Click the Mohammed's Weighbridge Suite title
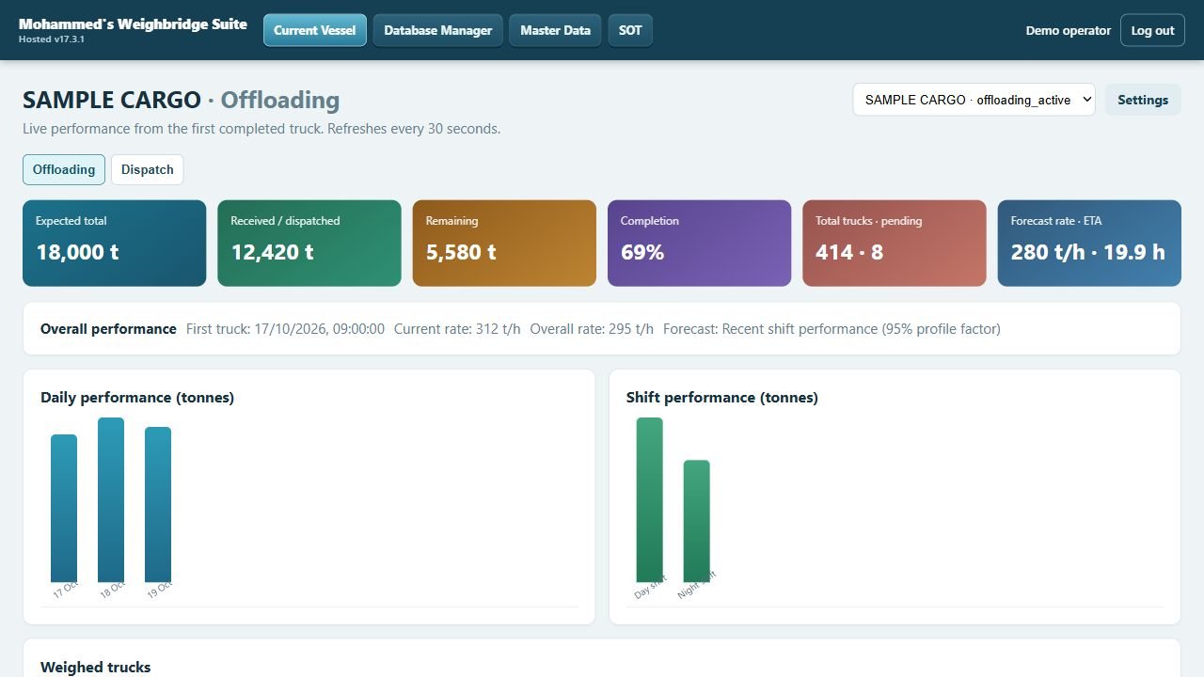The width and height of the screenshot is (1204, 677). (x=133, y=24)
